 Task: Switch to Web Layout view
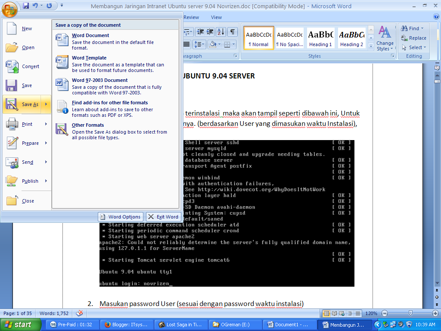(342, 313)
